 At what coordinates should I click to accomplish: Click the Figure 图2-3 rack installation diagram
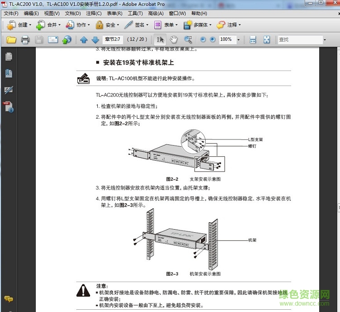click(176, 240)
